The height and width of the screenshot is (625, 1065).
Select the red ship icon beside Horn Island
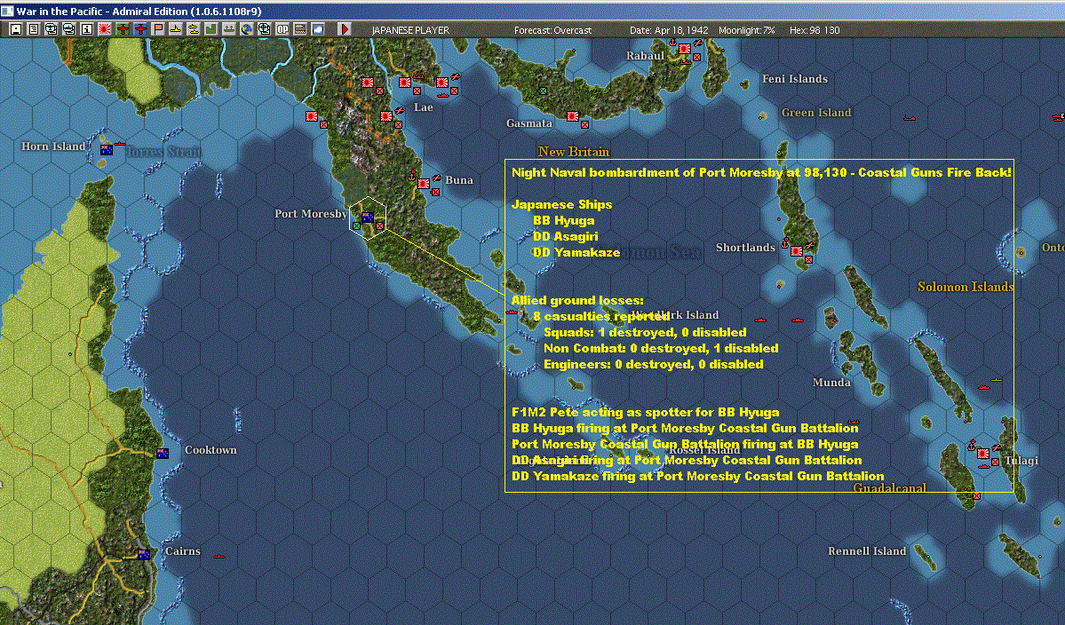click(120, 144)
